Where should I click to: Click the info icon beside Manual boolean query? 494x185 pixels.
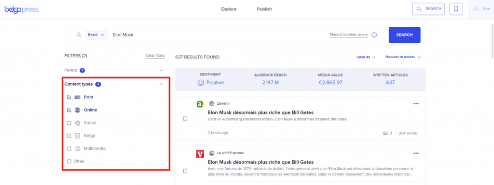coord(374,35)
